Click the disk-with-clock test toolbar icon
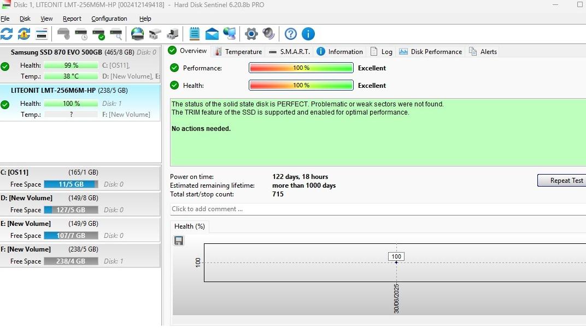 (81, 34)
